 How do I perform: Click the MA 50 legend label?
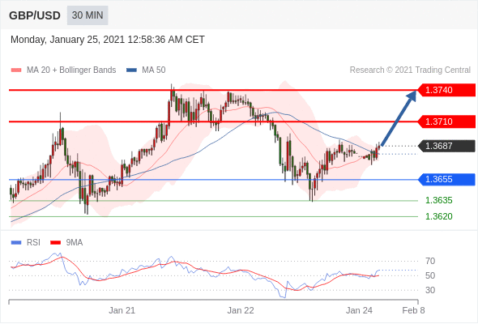click(x=154, y=70)
